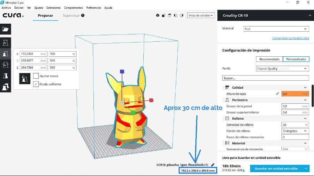Open per-model settings tool
Viewport: 314px width, 176px height.
point(5,87)
